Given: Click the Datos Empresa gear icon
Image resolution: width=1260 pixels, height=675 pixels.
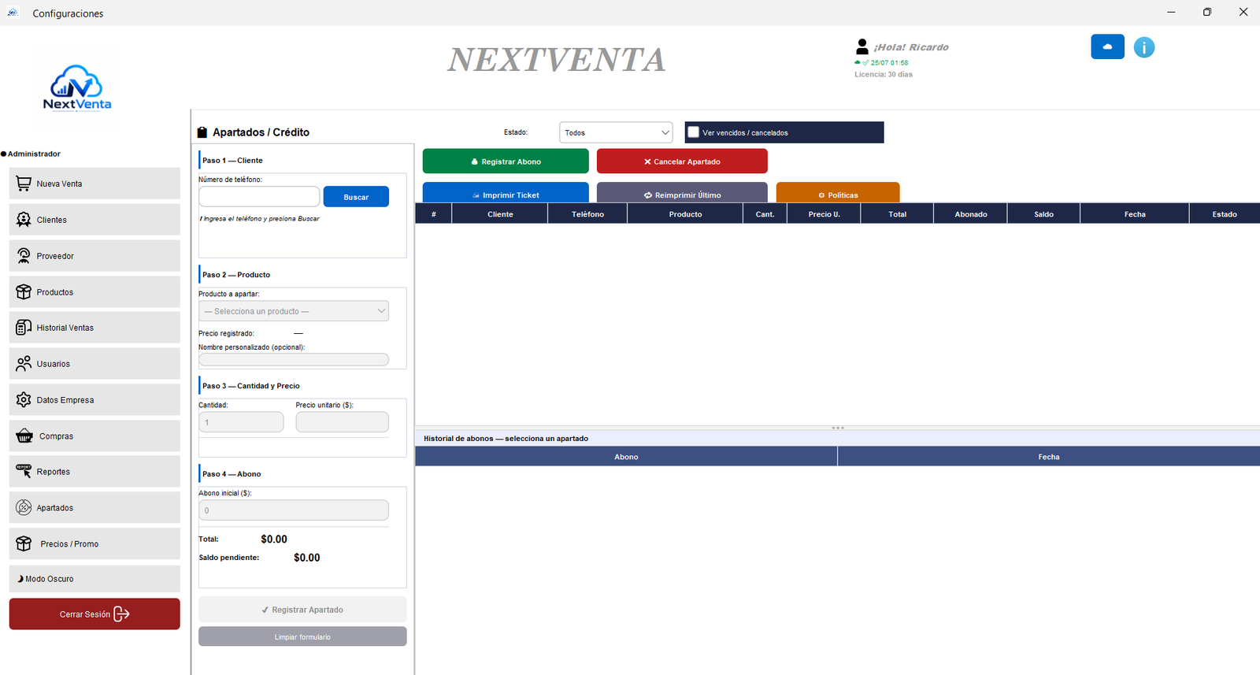Looking at the screenshot, I should click(24, 400).
